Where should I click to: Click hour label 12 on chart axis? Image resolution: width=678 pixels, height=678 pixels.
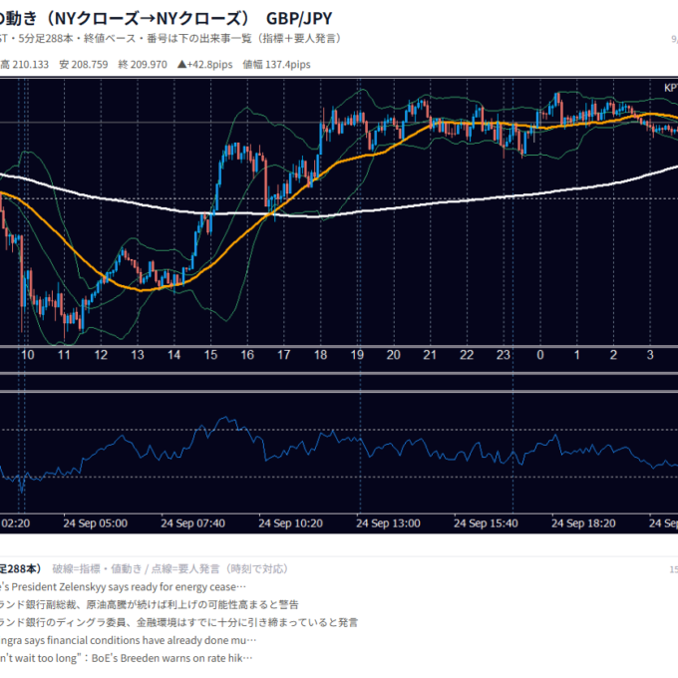101,355
